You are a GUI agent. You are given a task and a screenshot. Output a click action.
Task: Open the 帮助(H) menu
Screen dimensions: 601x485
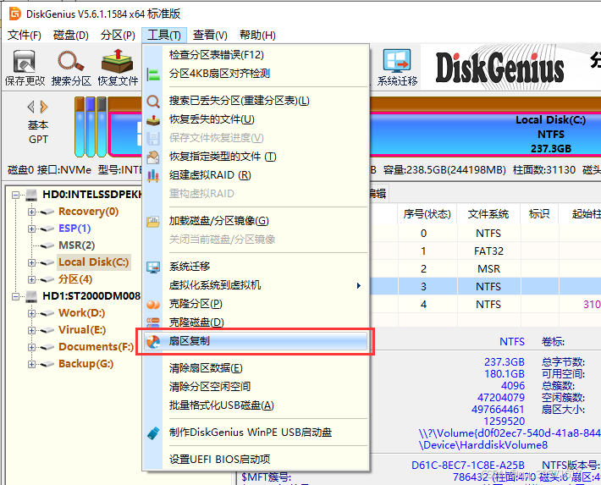(x=257, y=36)
